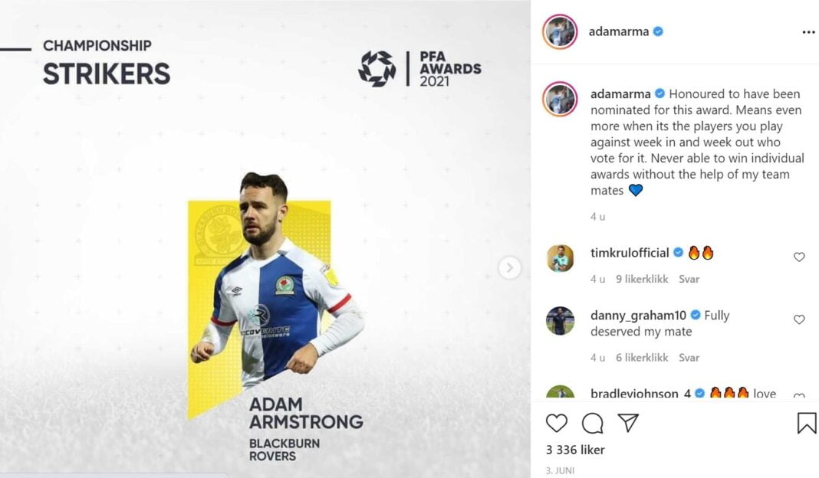Open the comment speech bubble icon
819x478 pixels.
592,423
